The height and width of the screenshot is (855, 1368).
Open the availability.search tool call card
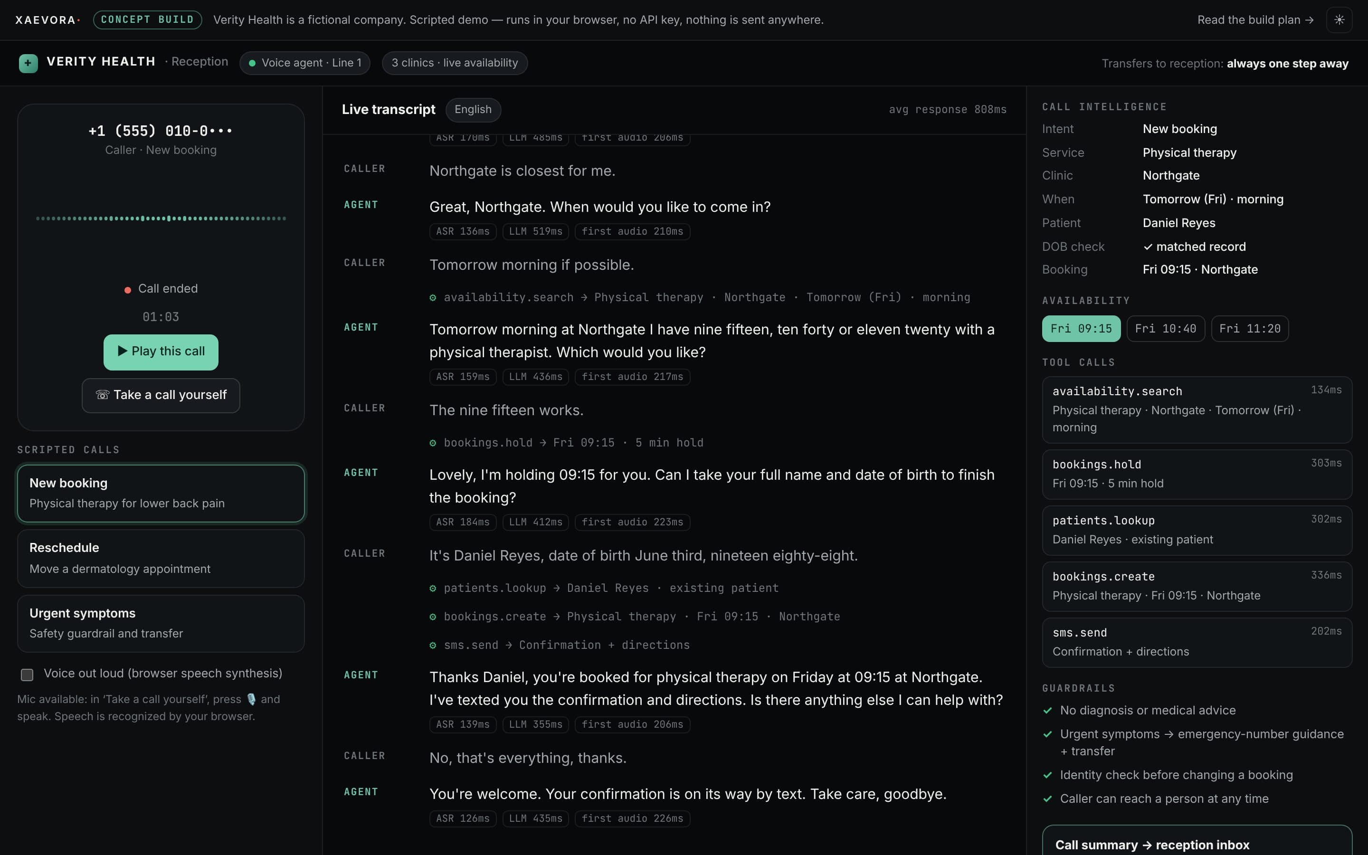point(1197,409)
